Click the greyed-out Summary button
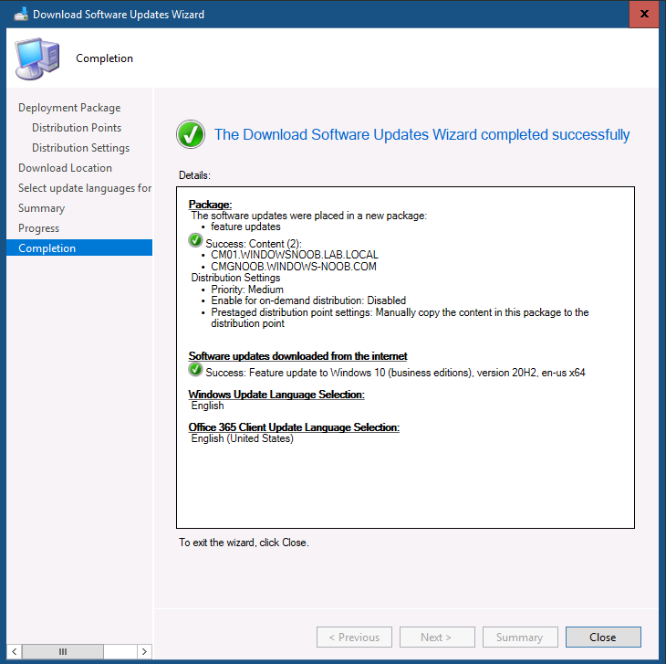 point(520,637)
